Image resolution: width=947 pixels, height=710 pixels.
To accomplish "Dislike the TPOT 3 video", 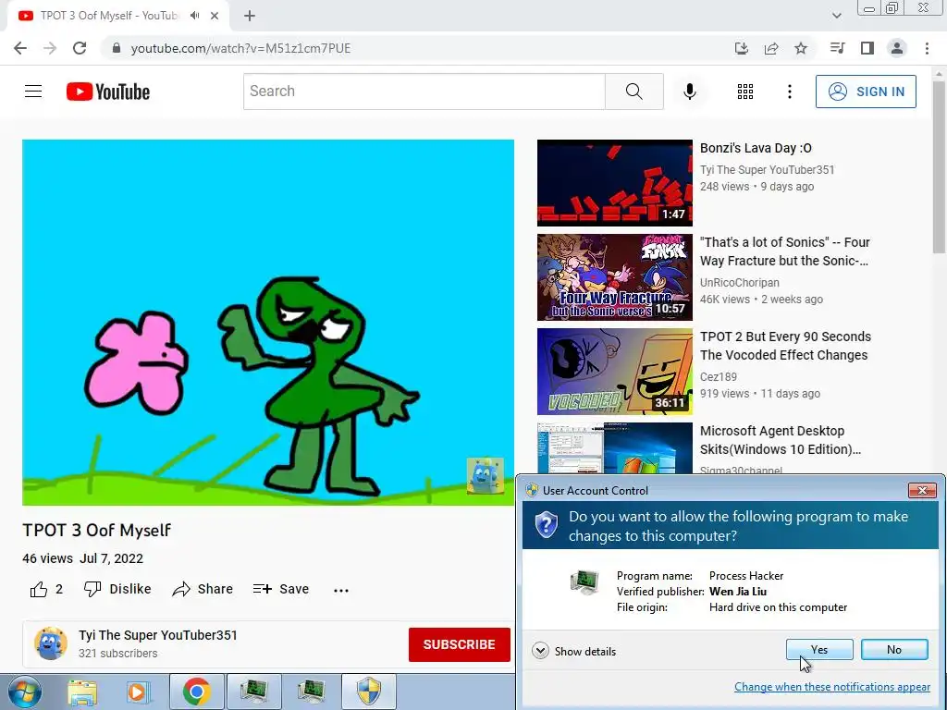I will coord(117,589).
